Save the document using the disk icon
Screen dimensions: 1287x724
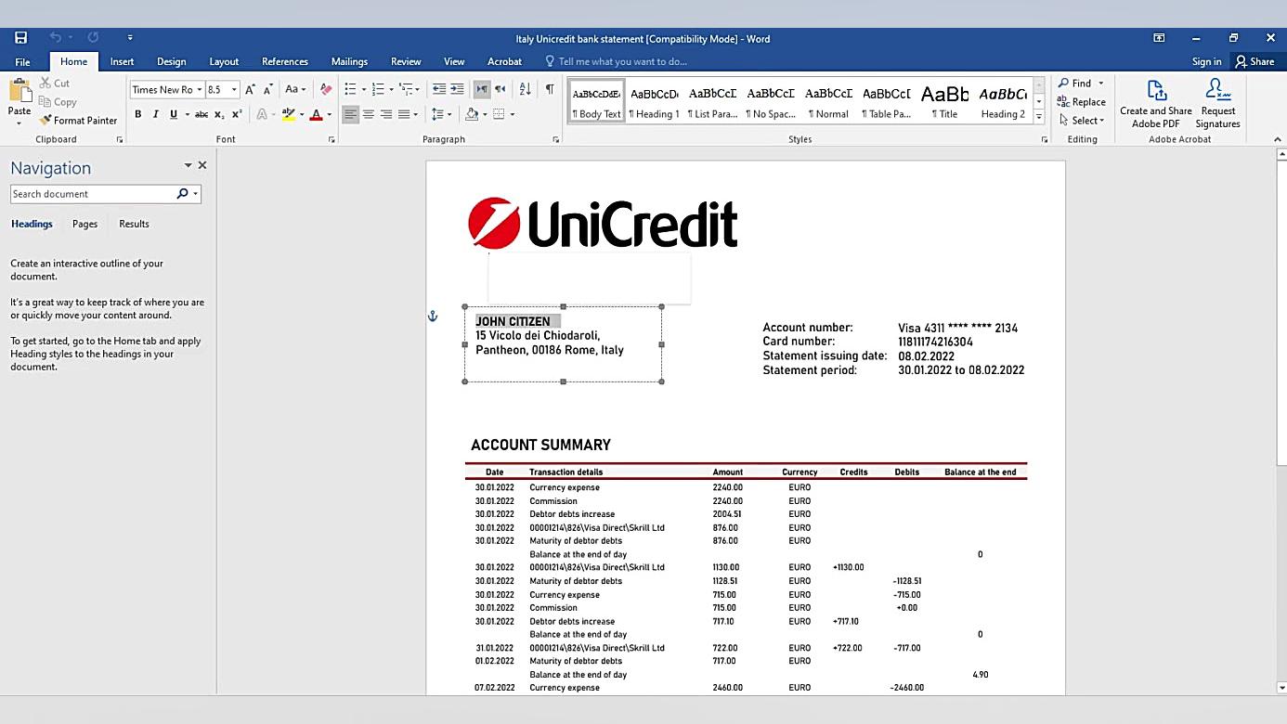pyautogui.click(x=20, y=38)
